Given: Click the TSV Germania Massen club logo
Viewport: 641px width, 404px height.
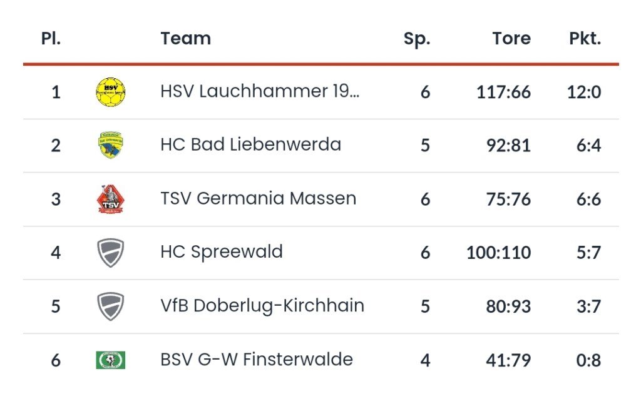Looking at the screenshot, I should (111, 199).
